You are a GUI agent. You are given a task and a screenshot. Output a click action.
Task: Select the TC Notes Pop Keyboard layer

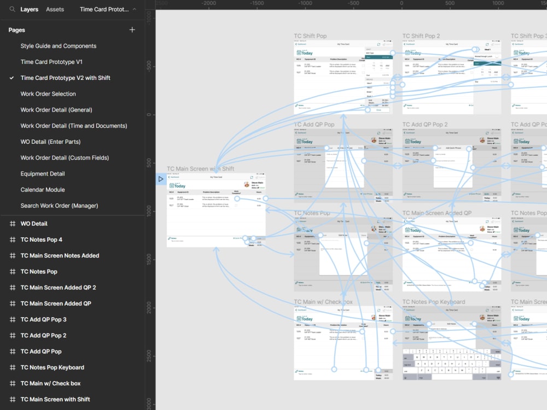(x=53, y=367)
